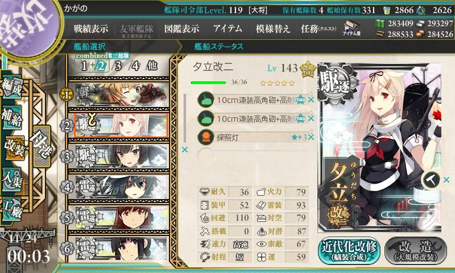Open 任務(クエスト) quest menu
455x273 pixels.
click(x=318, y=28)
